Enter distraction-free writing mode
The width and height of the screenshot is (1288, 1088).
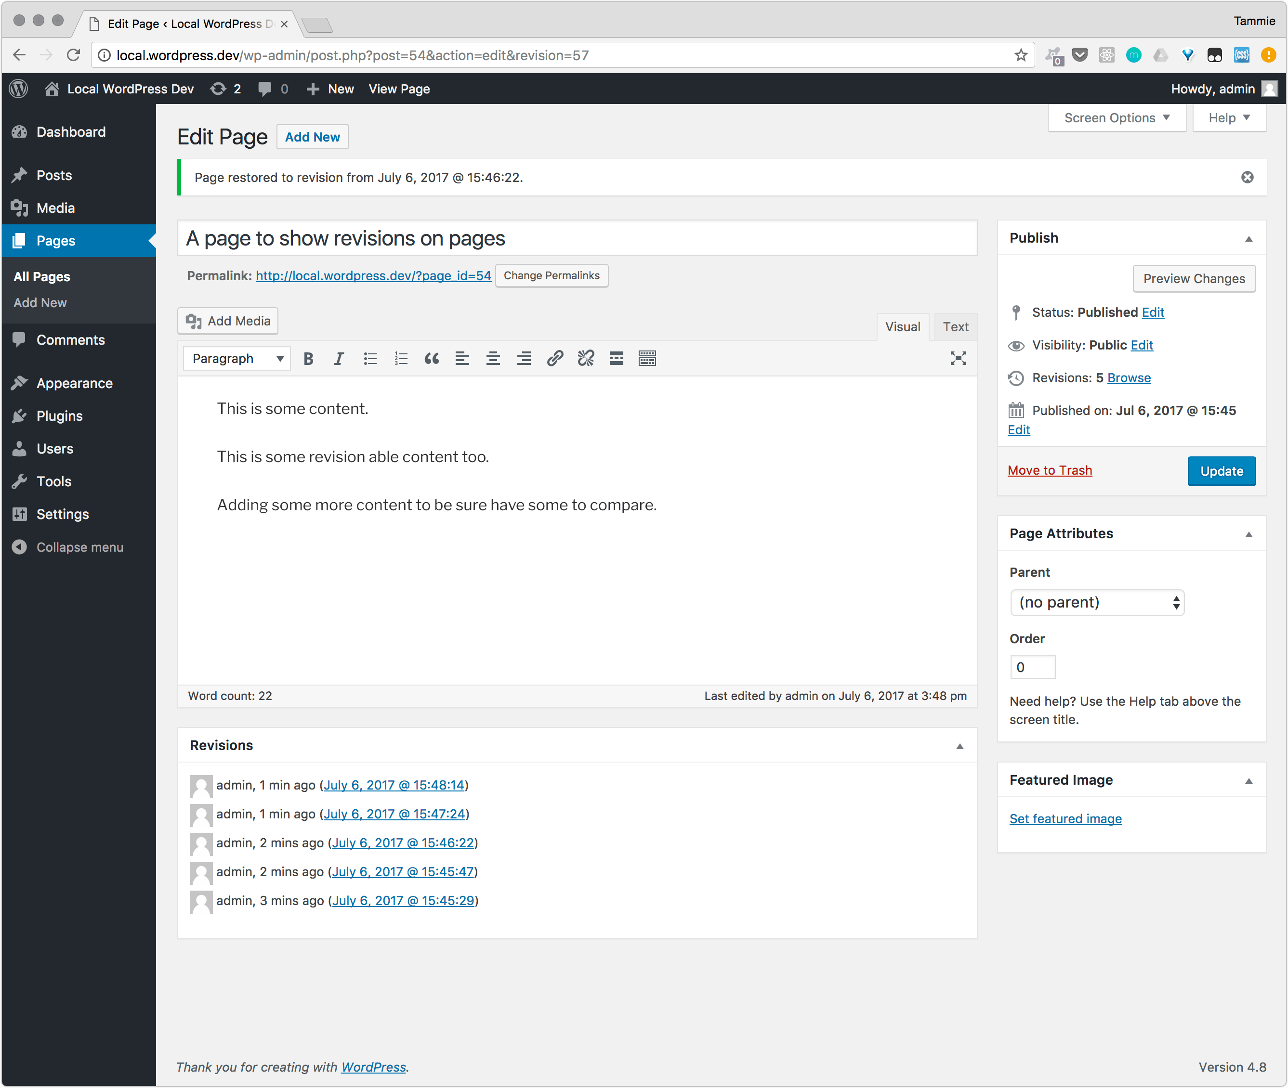pos(958,358)
